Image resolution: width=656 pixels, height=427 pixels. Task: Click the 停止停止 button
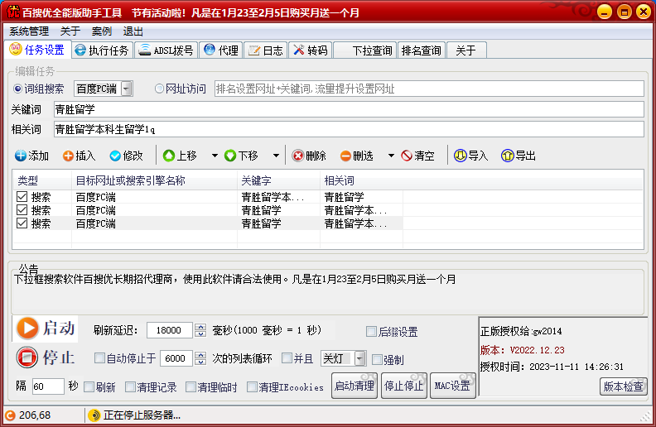403,386
